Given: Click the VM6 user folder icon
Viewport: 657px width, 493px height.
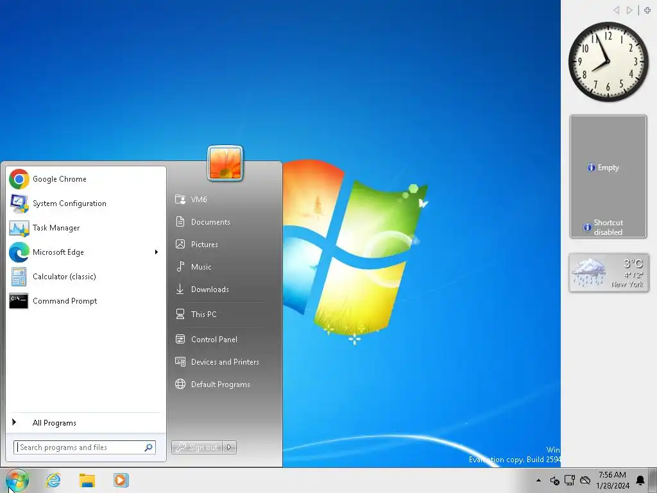Looking at the screenshot, I should point(180,199).
